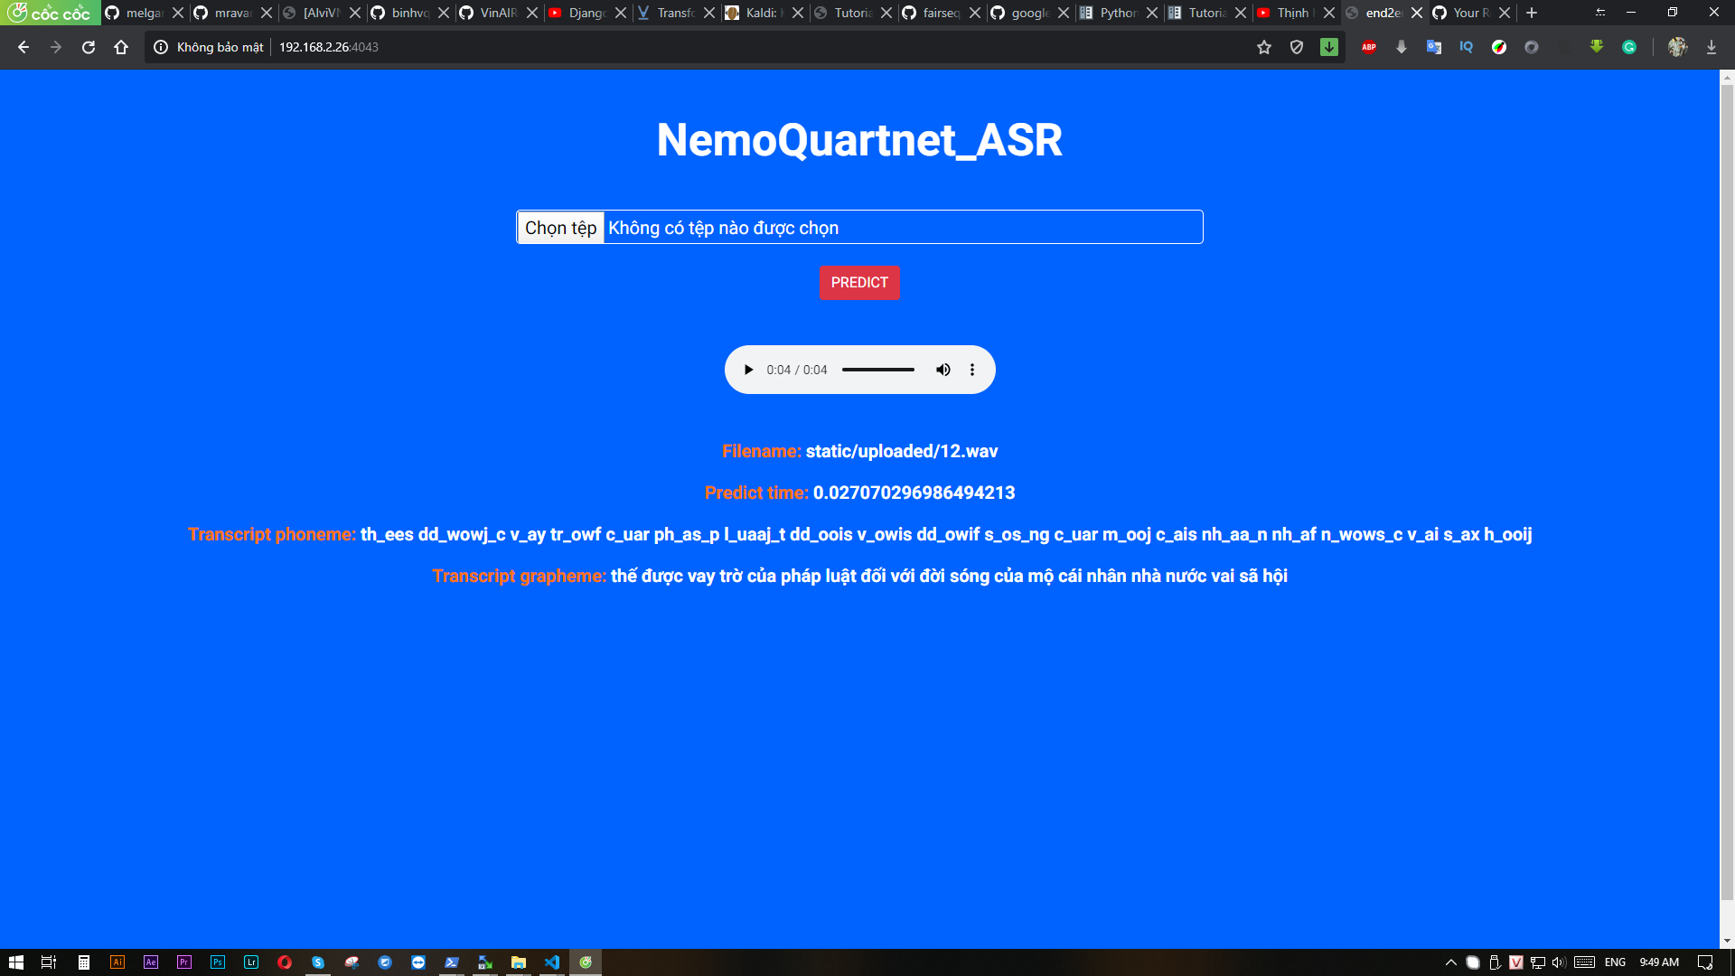Open AdBlock Plus extension

[x=1369, y=47]
